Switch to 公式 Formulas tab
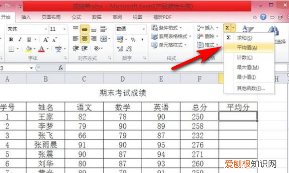 76,17
